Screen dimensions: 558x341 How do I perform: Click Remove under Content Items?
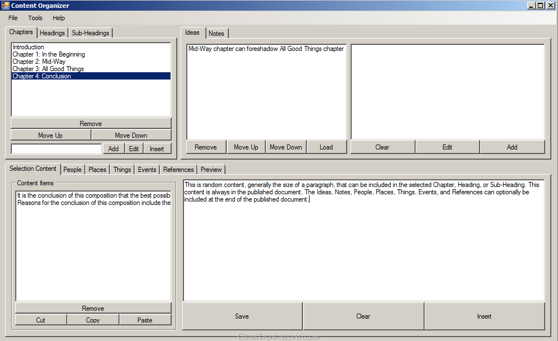(93, 309)
